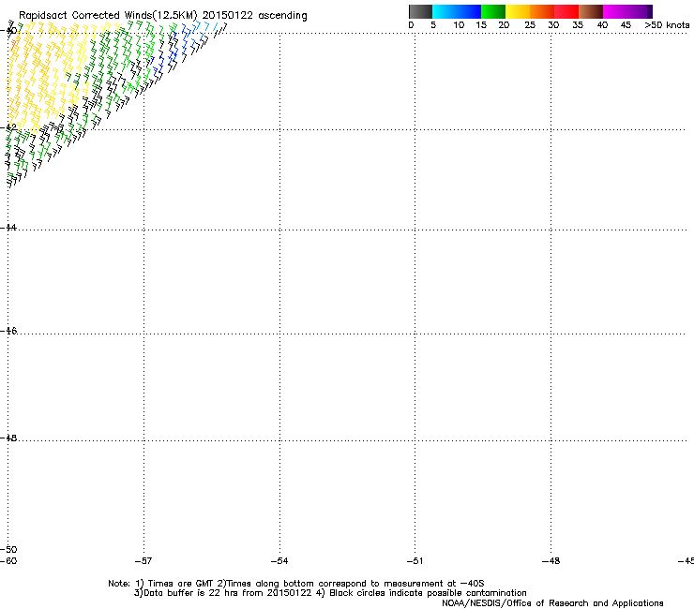Click the legend scale label '0'
Image resolution: width=694 pixels, height=609 pixels.
411,25
